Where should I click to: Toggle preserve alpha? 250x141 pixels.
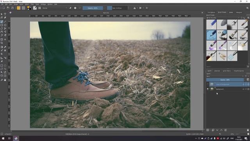pyautogui.click(x=75, y=8)
